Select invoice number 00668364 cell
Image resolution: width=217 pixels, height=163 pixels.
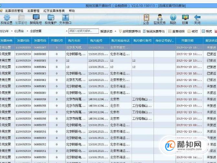click(40, 67)
